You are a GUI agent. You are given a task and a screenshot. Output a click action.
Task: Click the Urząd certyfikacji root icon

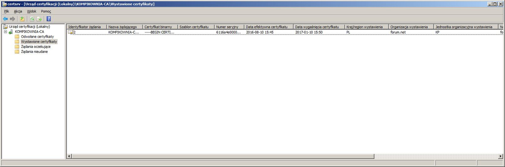pos(5,27)
